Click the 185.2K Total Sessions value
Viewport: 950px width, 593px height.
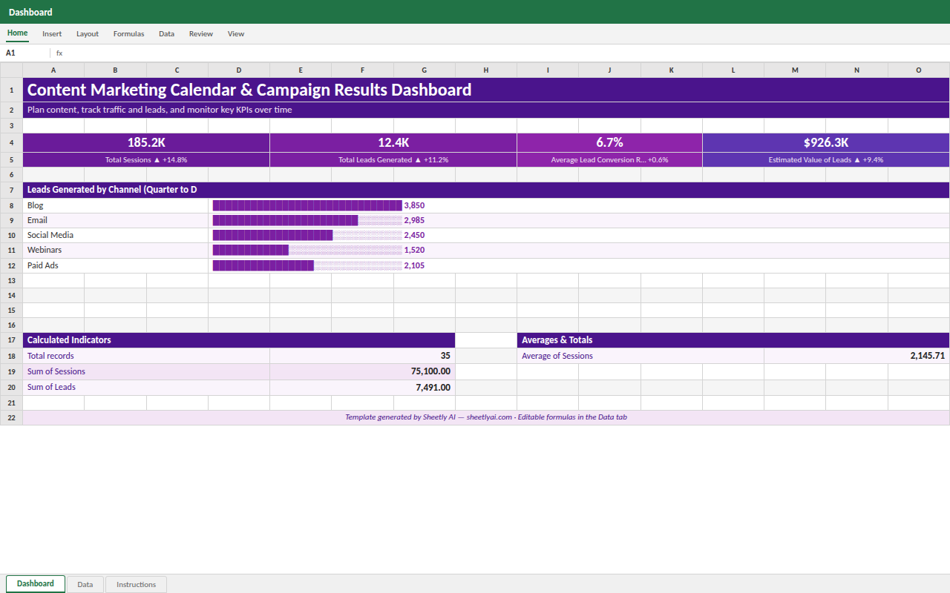(146, 142)
